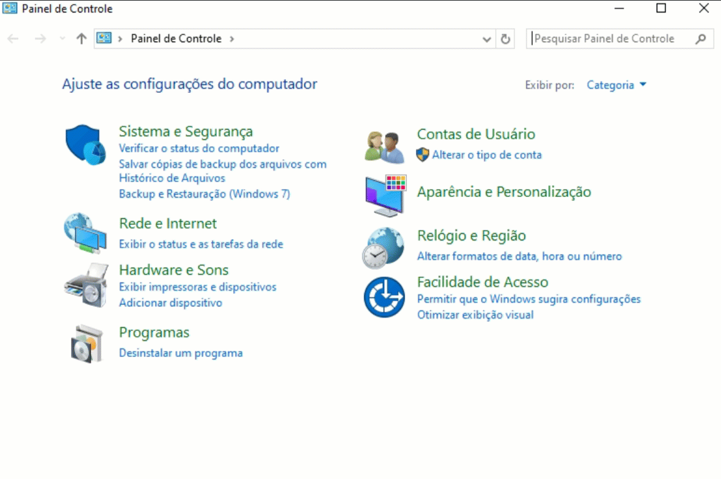Click Otimizar exibição visual link
This screenshot has height=479, width=721.
476,315
